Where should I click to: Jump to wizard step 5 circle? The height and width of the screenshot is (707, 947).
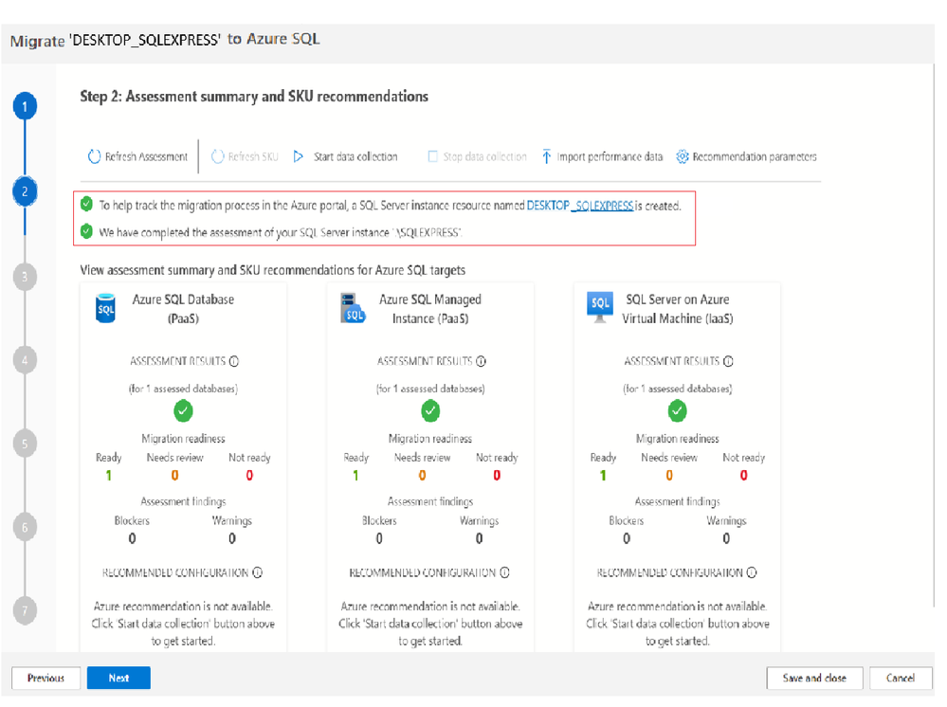coord(25,444)
